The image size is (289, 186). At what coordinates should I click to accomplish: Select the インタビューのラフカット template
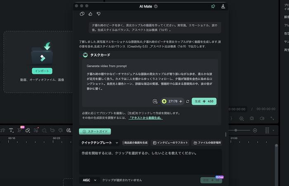click(x=170, y=143)
